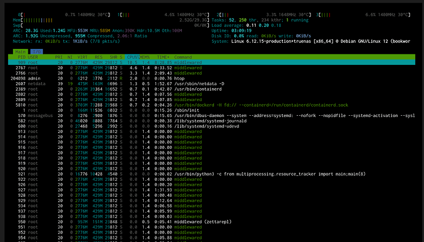Select process row PID 927
424x242 pixels.
coord(211,190)
